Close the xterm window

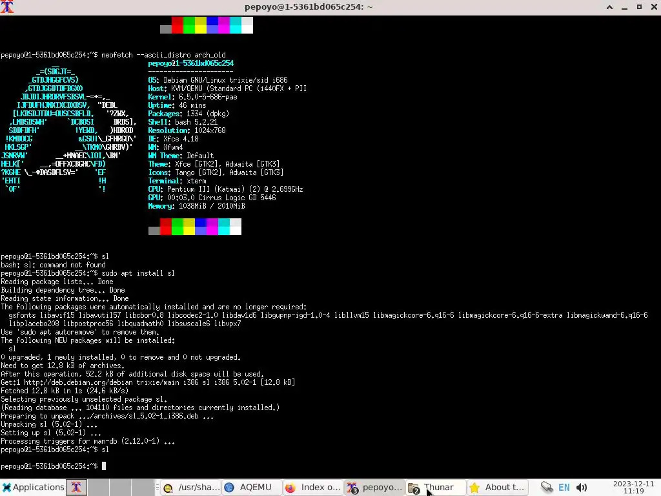coord(654,6)
